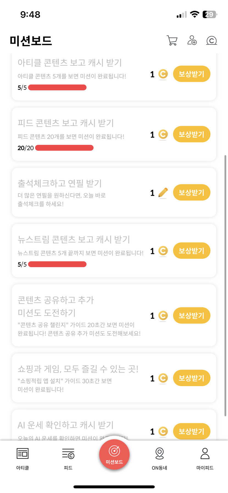Open the cash balance icon in header
The width and height of the screenshot is (228, 493).
tap(212, 41)
